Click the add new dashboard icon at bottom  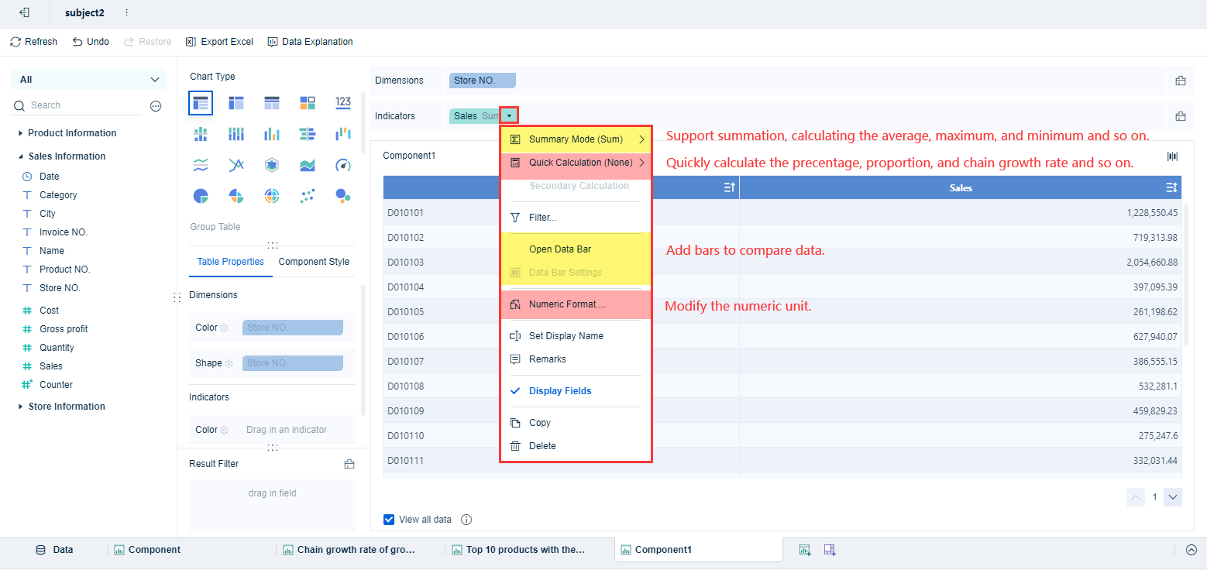830,549
